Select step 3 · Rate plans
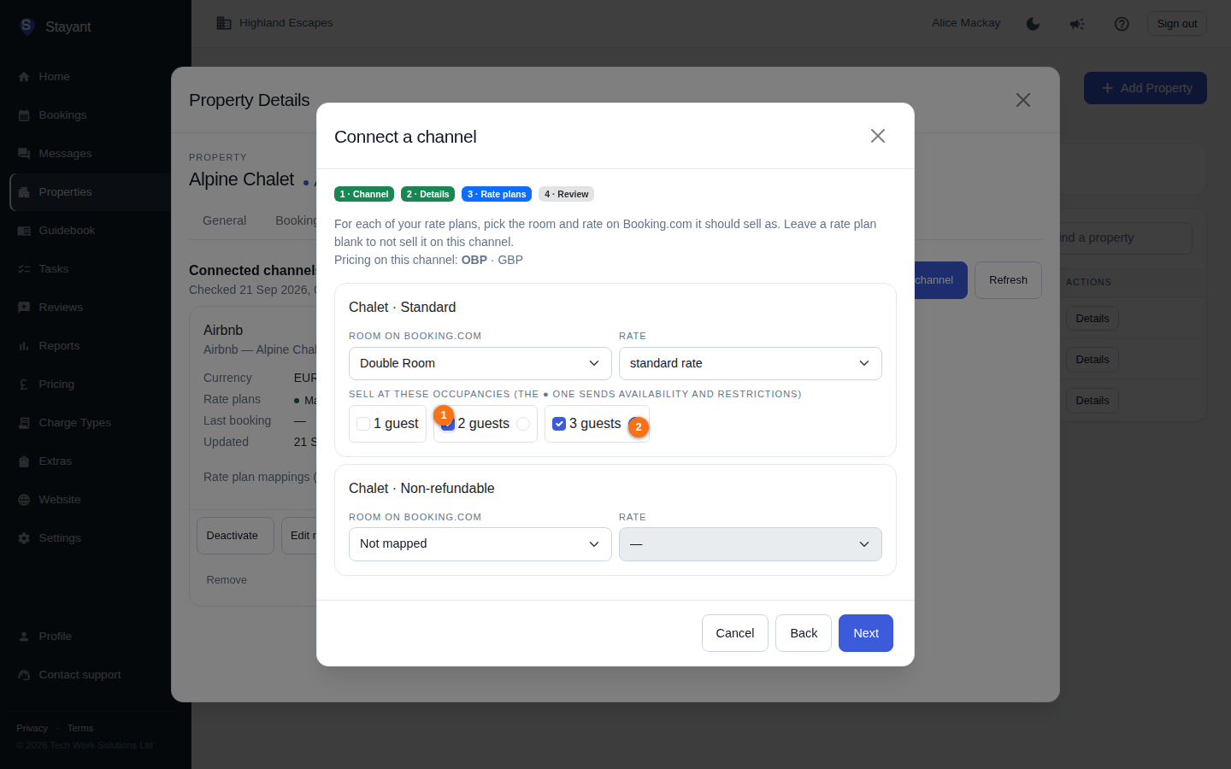 pyautogui.click(x=497, y=194)
